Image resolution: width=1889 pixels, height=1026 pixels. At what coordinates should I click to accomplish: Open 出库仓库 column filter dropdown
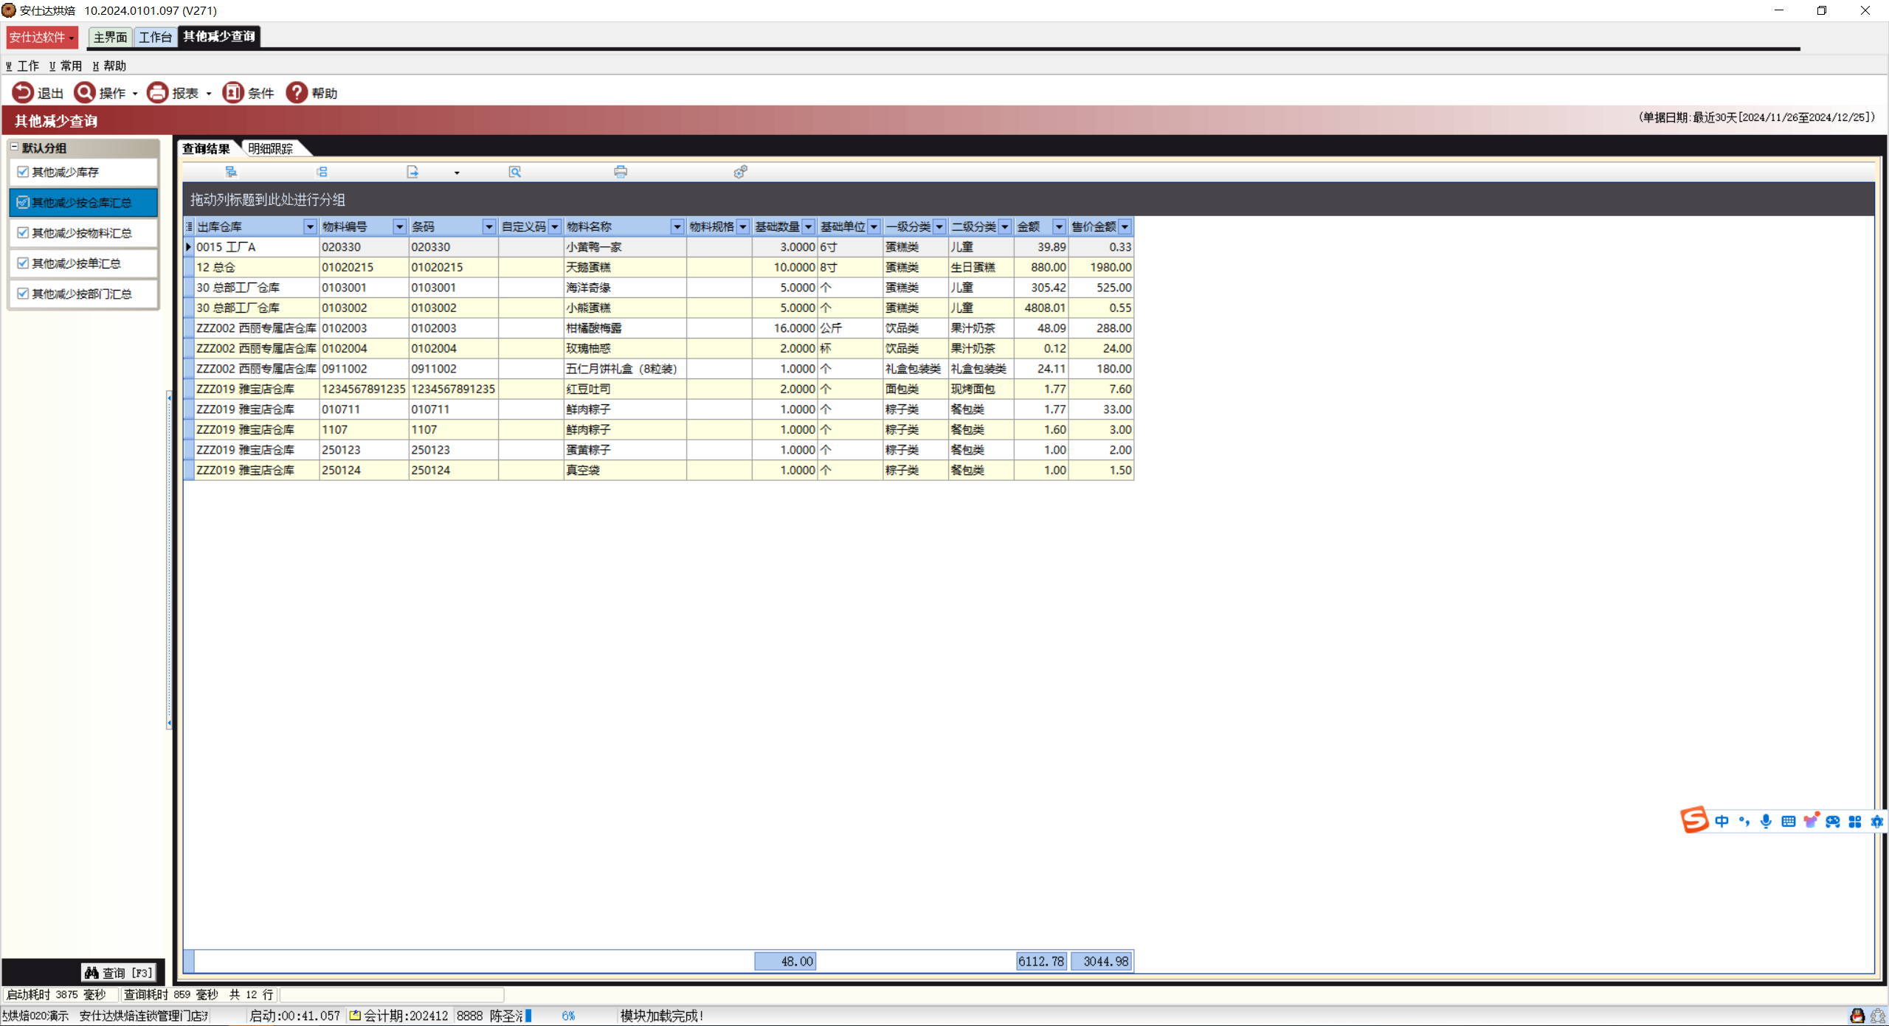point(310,227)
